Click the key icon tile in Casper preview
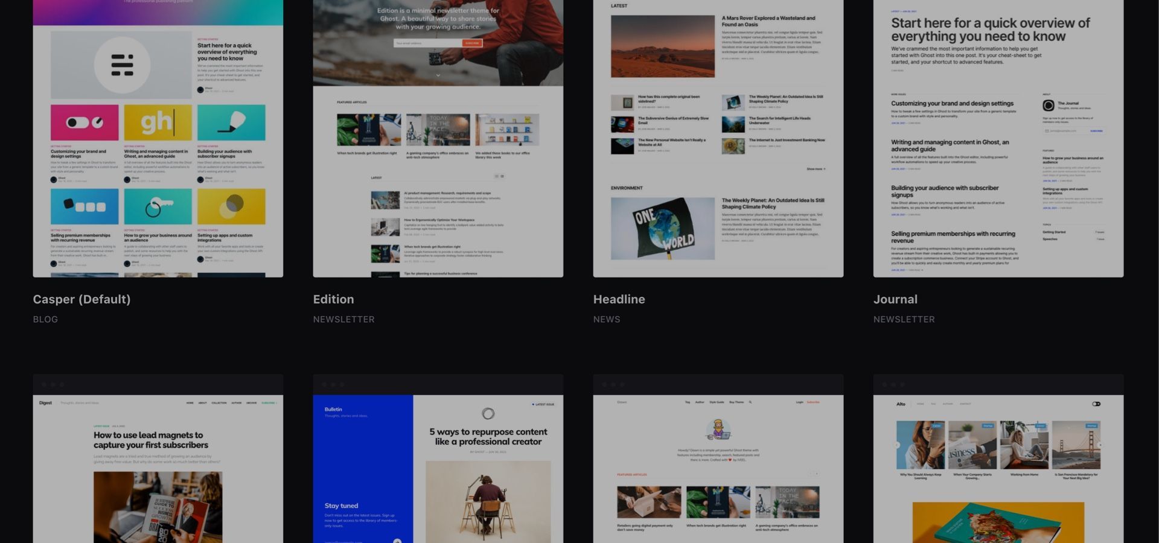This screenshot has width=1159, height=543. [158, 206]
